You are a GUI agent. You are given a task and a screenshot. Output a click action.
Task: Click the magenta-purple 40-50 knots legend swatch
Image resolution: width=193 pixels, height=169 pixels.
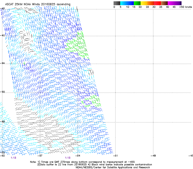tap(174, 3)
